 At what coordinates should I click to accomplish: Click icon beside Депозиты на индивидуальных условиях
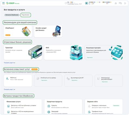pos(8,112)
